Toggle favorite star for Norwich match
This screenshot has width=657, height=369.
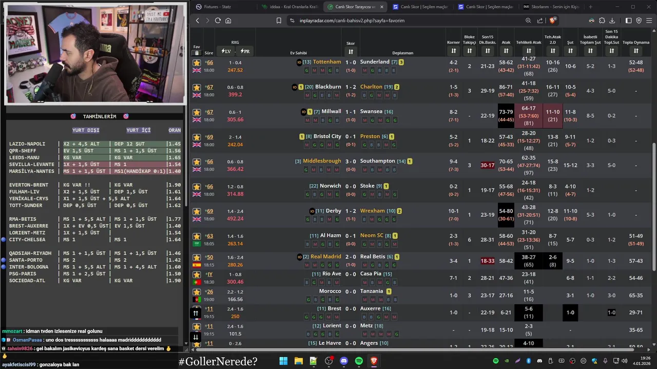197,187
